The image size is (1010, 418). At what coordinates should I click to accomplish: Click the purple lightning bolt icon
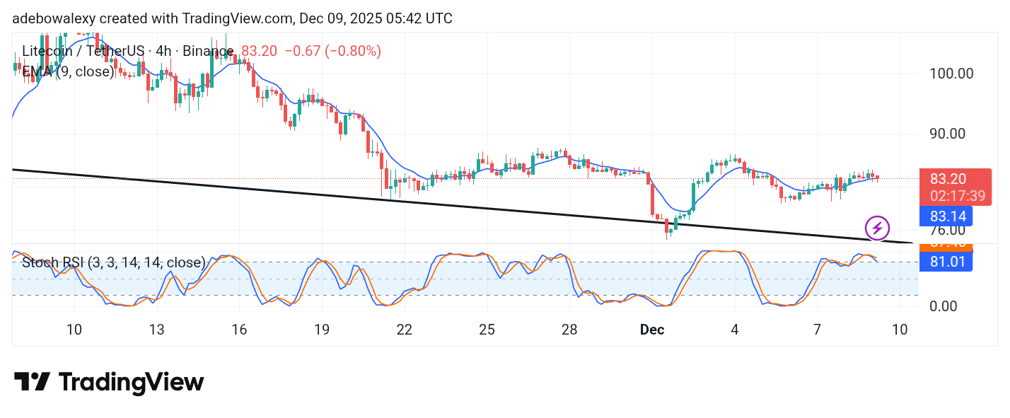(877, 228)
